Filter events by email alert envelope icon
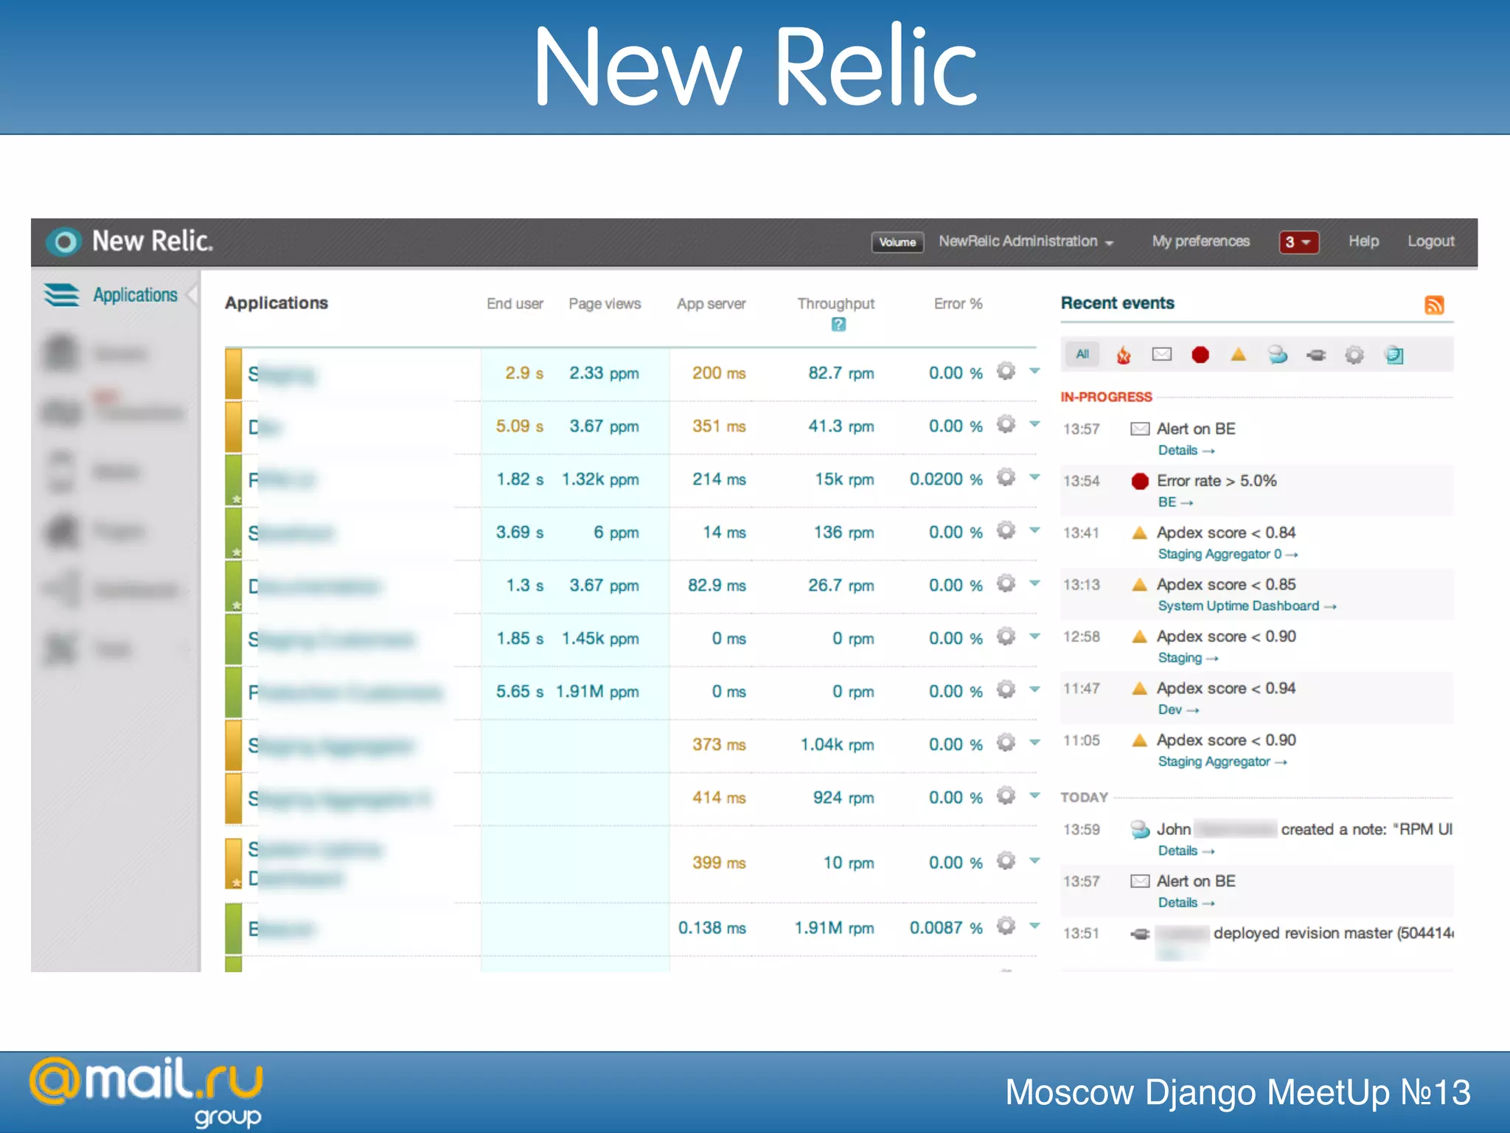Viewport: 1510px width, 1133px height. tap(1162, 355)
